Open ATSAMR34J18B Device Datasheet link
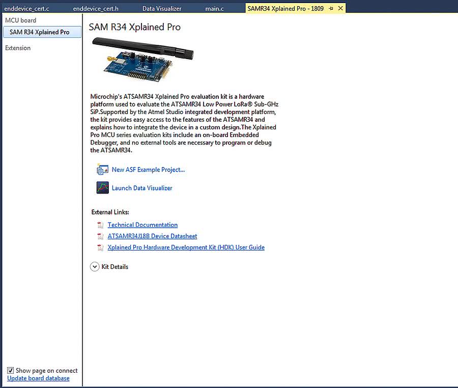 click(152, 236)
